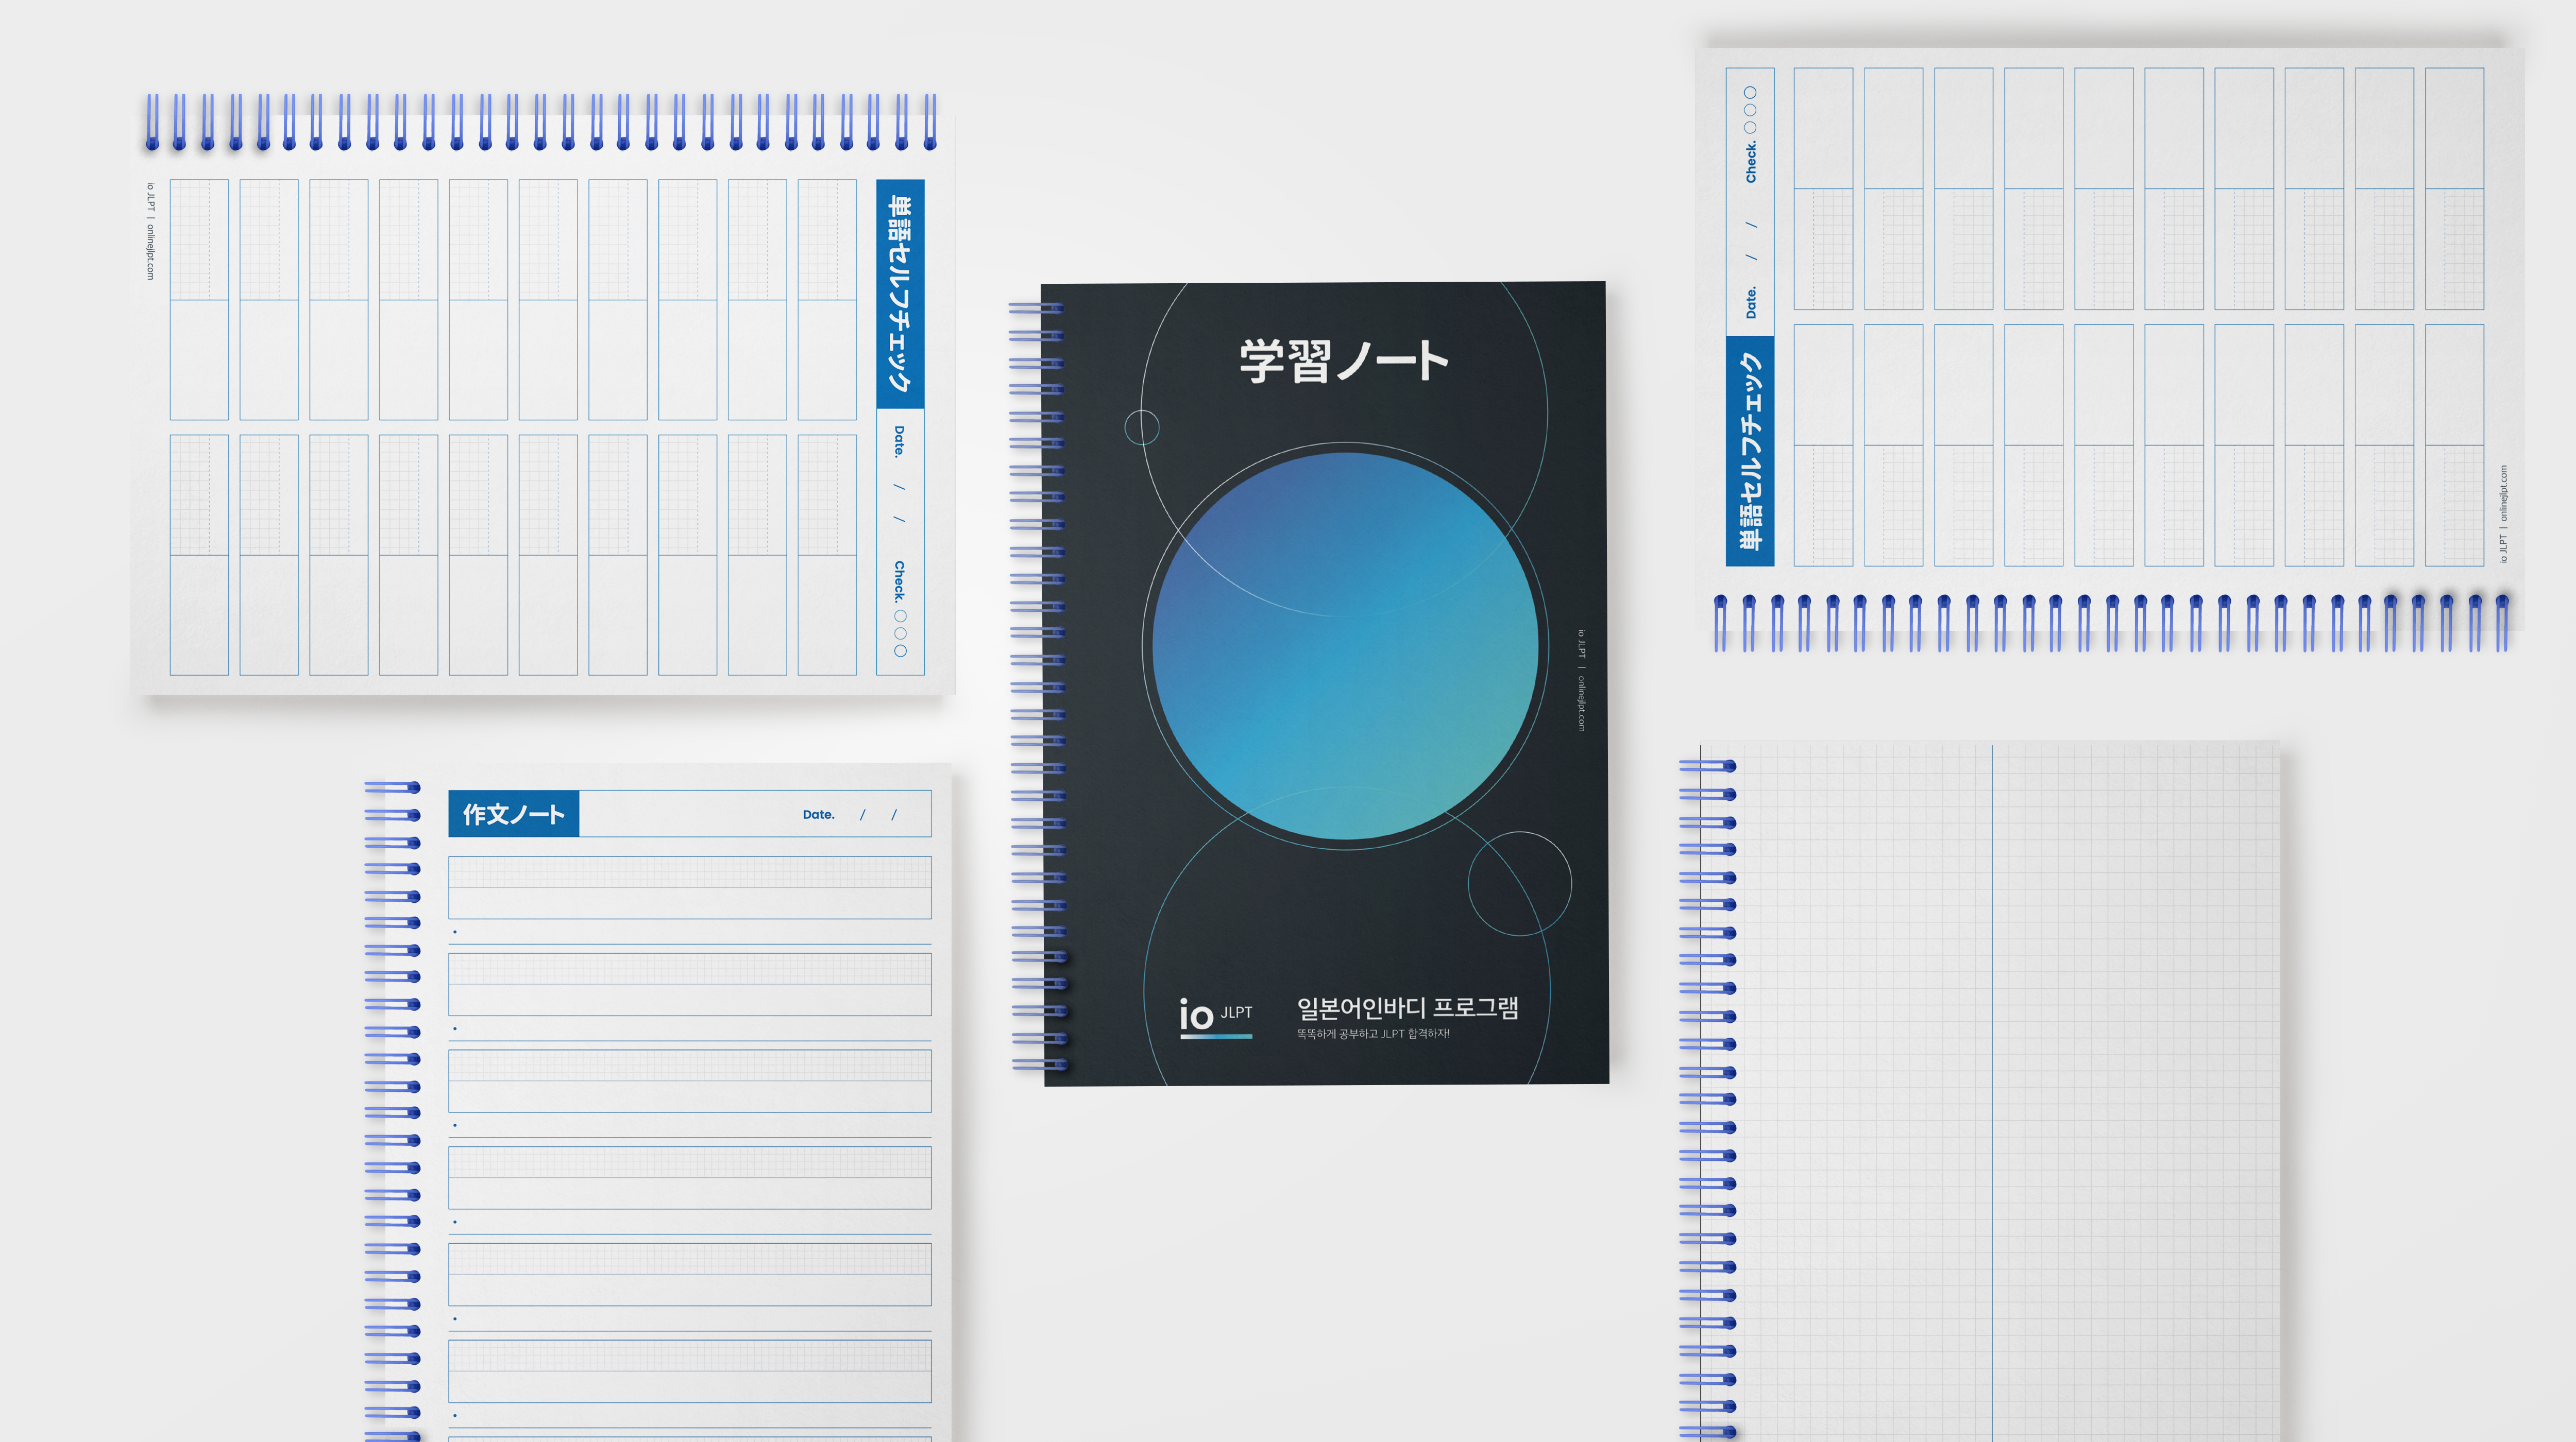Click the dark 学習ノート notebook cover
2576x1442 pixels.
pos(1325,683)
